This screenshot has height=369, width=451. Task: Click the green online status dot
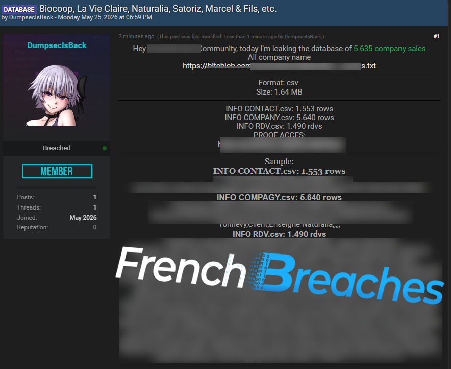click(x=105, y=148)
